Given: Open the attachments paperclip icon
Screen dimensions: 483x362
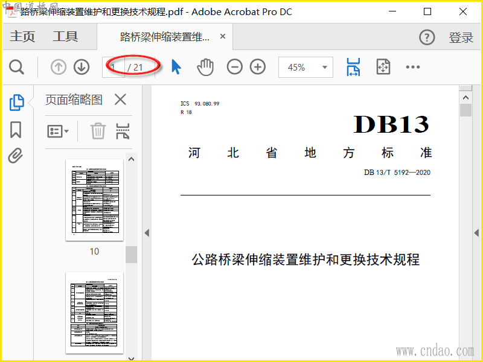Looking at the screenshot, I should point(16,156).
